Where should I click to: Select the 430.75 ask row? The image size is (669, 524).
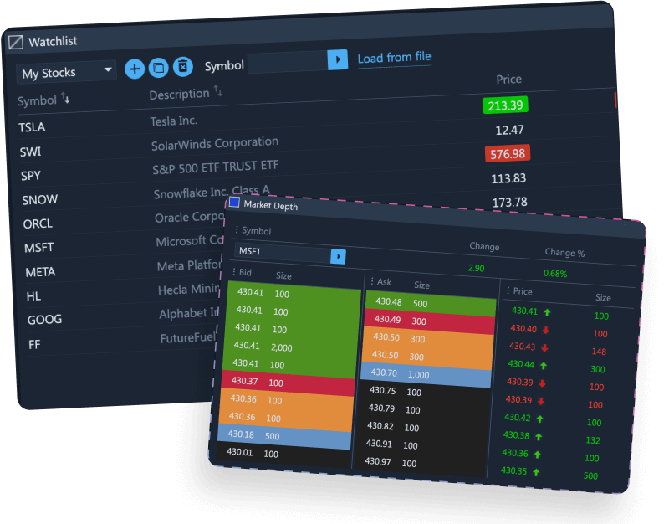pos(425,393)
